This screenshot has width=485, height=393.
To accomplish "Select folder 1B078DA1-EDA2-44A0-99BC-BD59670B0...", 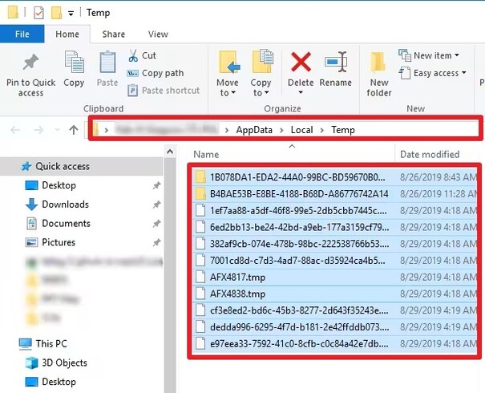I will tap(334, 177).
